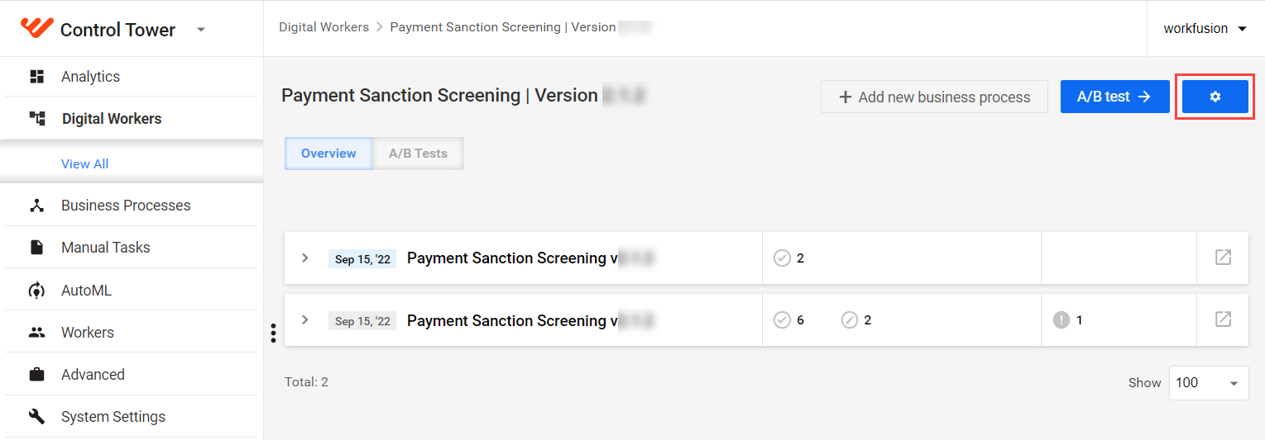The height and width of the screenshot is (440, 1265).
Task: Open the workfusion user menu
Action: coord(1205,28)
